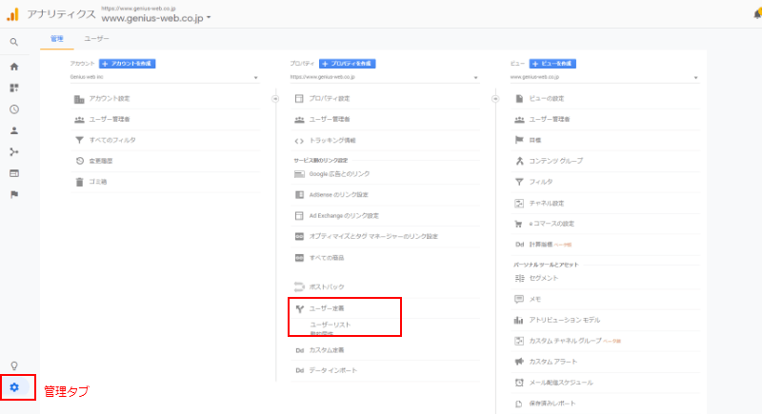Open the property selector dropdown

point(385,77)
